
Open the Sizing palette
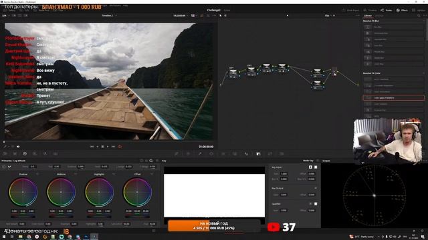pyautogui.click(x=270, y=154)
